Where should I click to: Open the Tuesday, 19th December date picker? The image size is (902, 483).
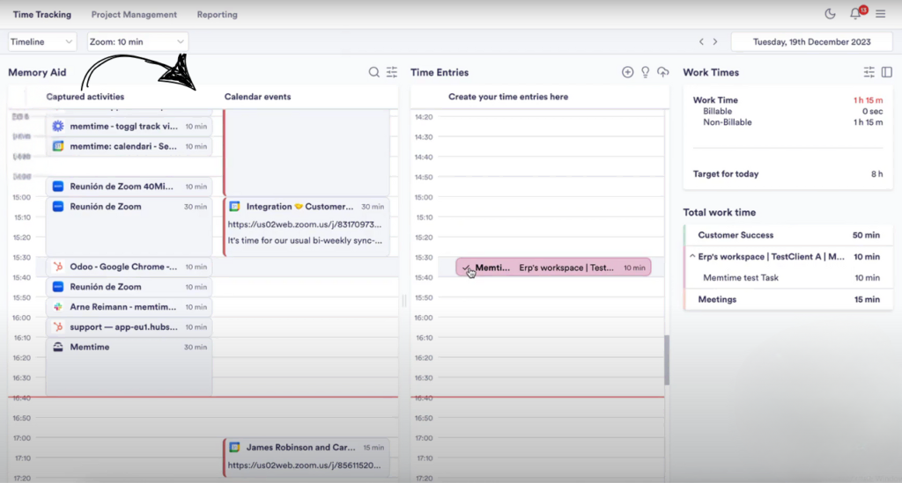tap(810, 41)
